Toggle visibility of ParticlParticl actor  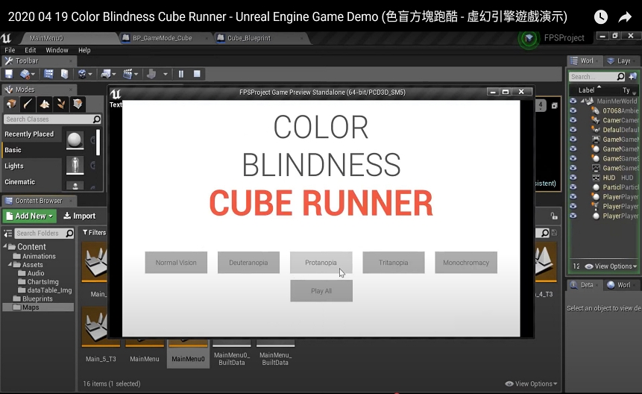[573, 187]
